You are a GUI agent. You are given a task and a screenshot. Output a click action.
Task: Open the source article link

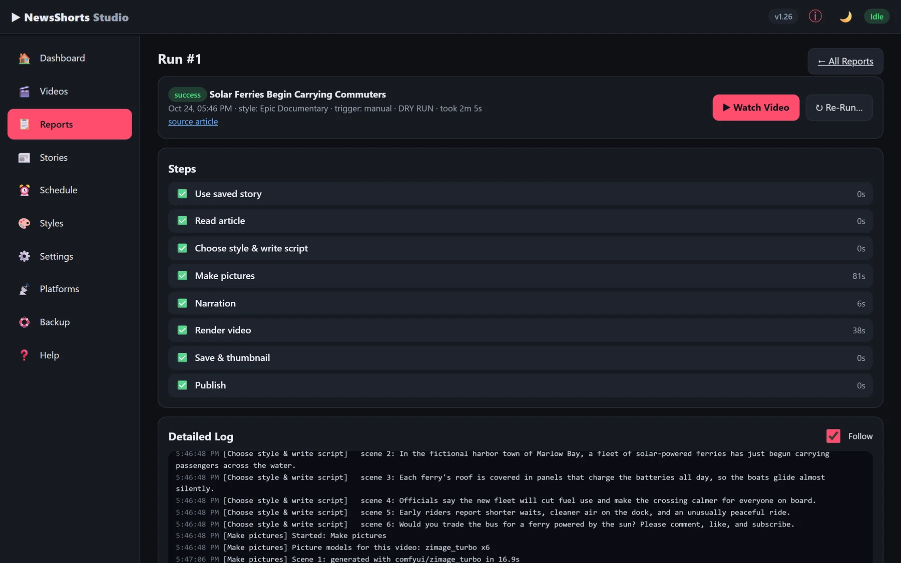[193, 122]
